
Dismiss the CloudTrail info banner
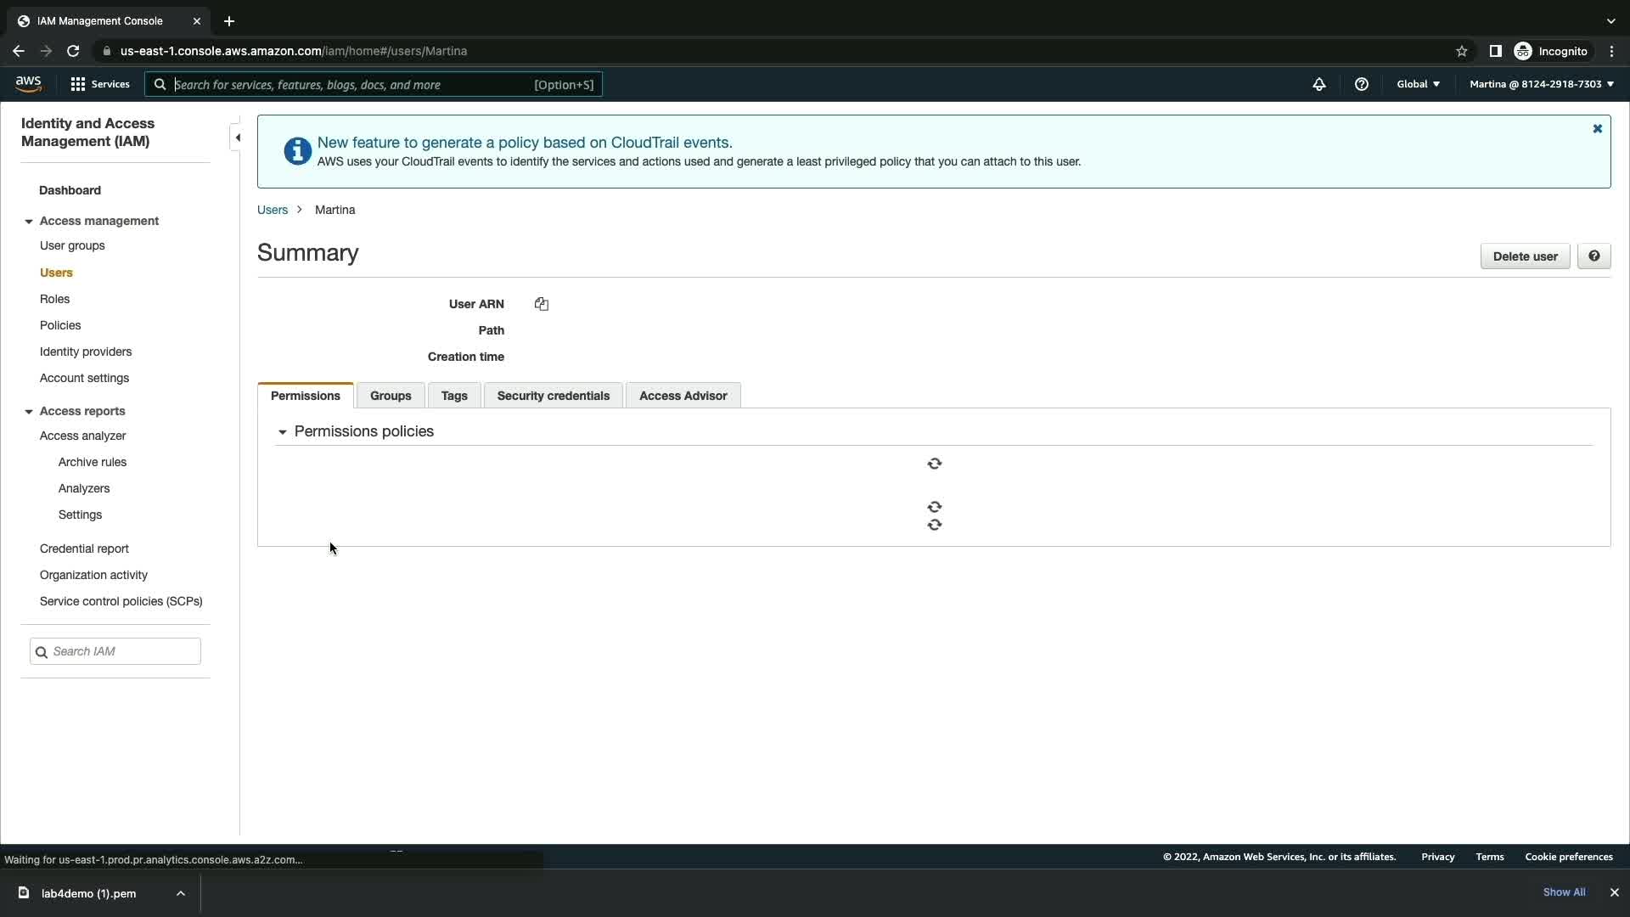pos(1597,129)
